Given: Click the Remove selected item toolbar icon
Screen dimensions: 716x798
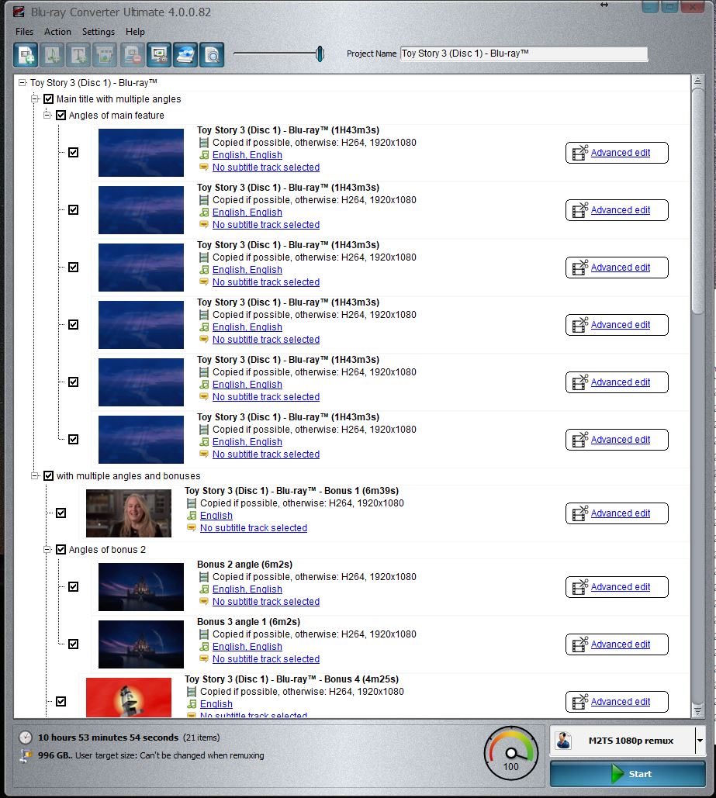Looking at the screenshot, I should click(133, 54).
